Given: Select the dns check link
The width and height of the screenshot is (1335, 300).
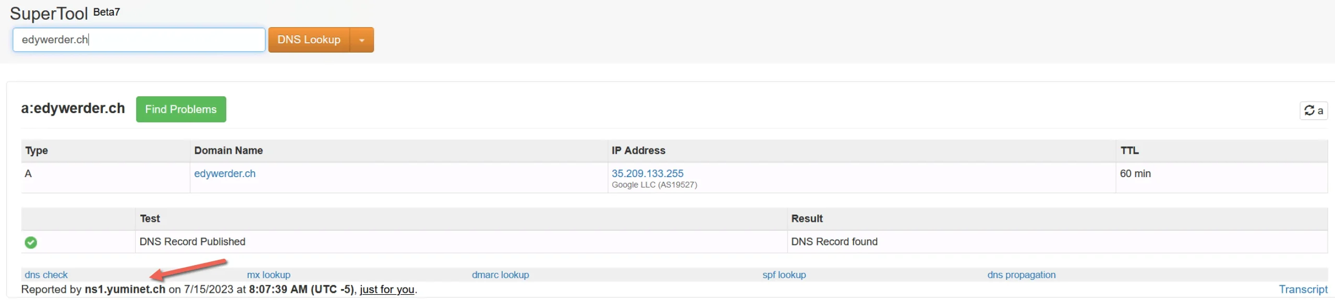Looking at the screenshot, I should pyautogui.click(x=46, y=275).
